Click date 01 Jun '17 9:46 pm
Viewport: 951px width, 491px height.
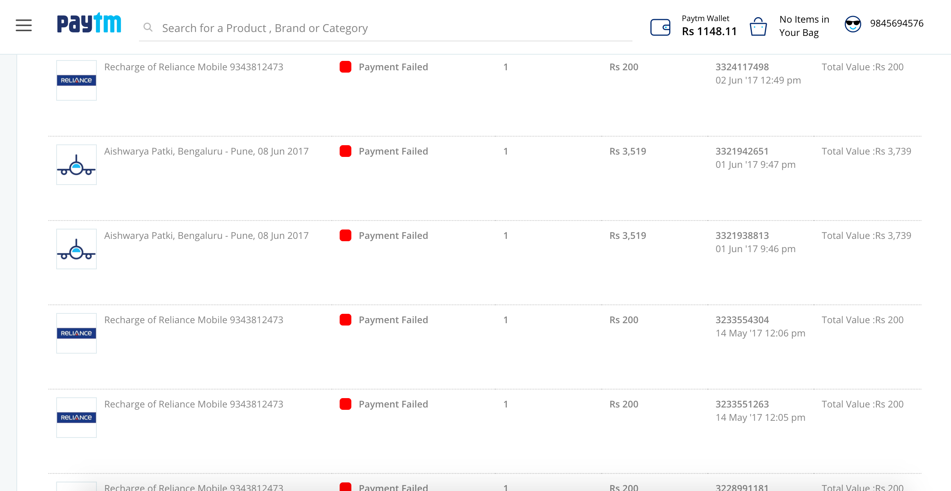tap(755, 249)
